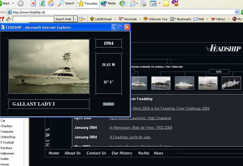Select the Charities favorites folder

[6, 126]
